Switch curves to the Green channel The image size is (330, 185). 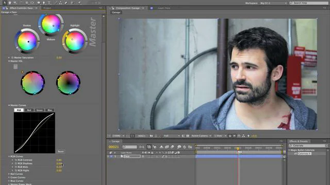pos(39,110)
